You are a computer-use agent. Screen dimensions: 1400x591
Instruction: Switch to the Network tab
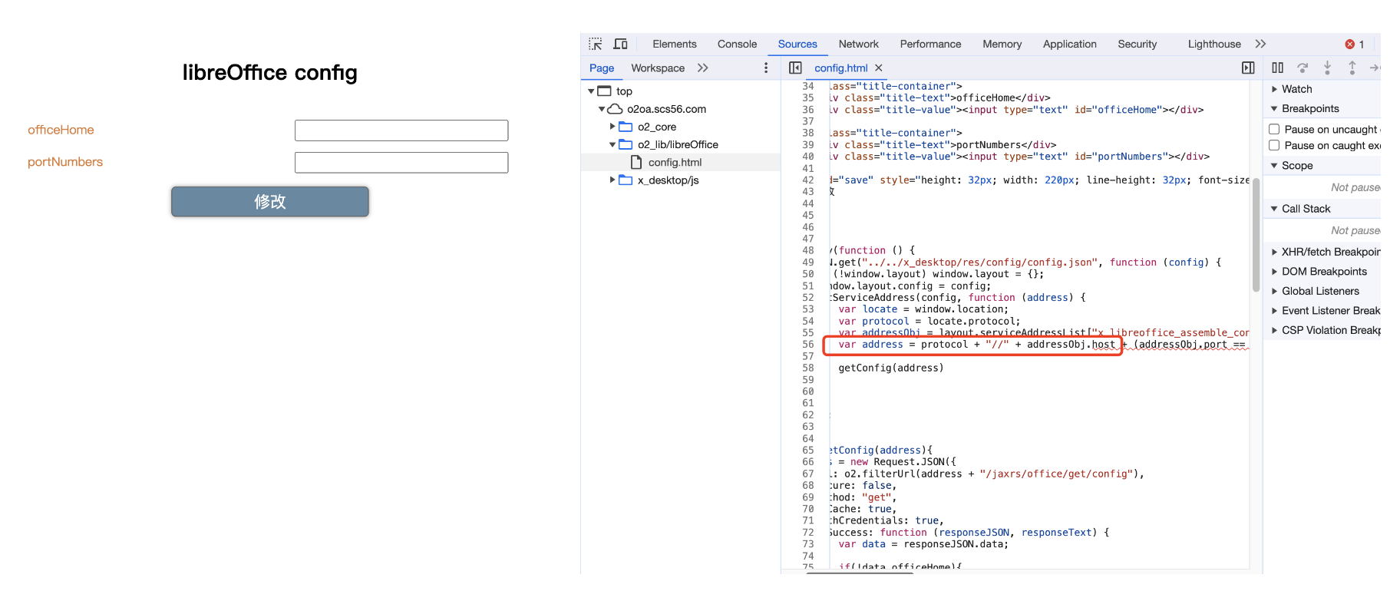[858, 44]
